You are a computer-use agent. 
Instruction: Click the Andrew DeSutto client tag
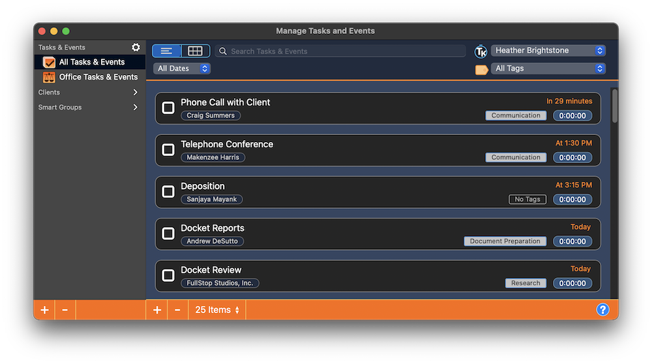coord(212,241)
